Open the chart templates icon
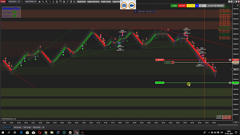Image resolution: width=240 pixels, height=135 pixels. click(57, 2)
